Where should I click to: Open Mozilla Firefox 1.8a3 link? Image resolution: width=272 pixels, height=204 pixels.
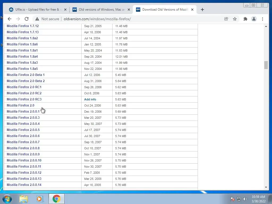(22, 63)
